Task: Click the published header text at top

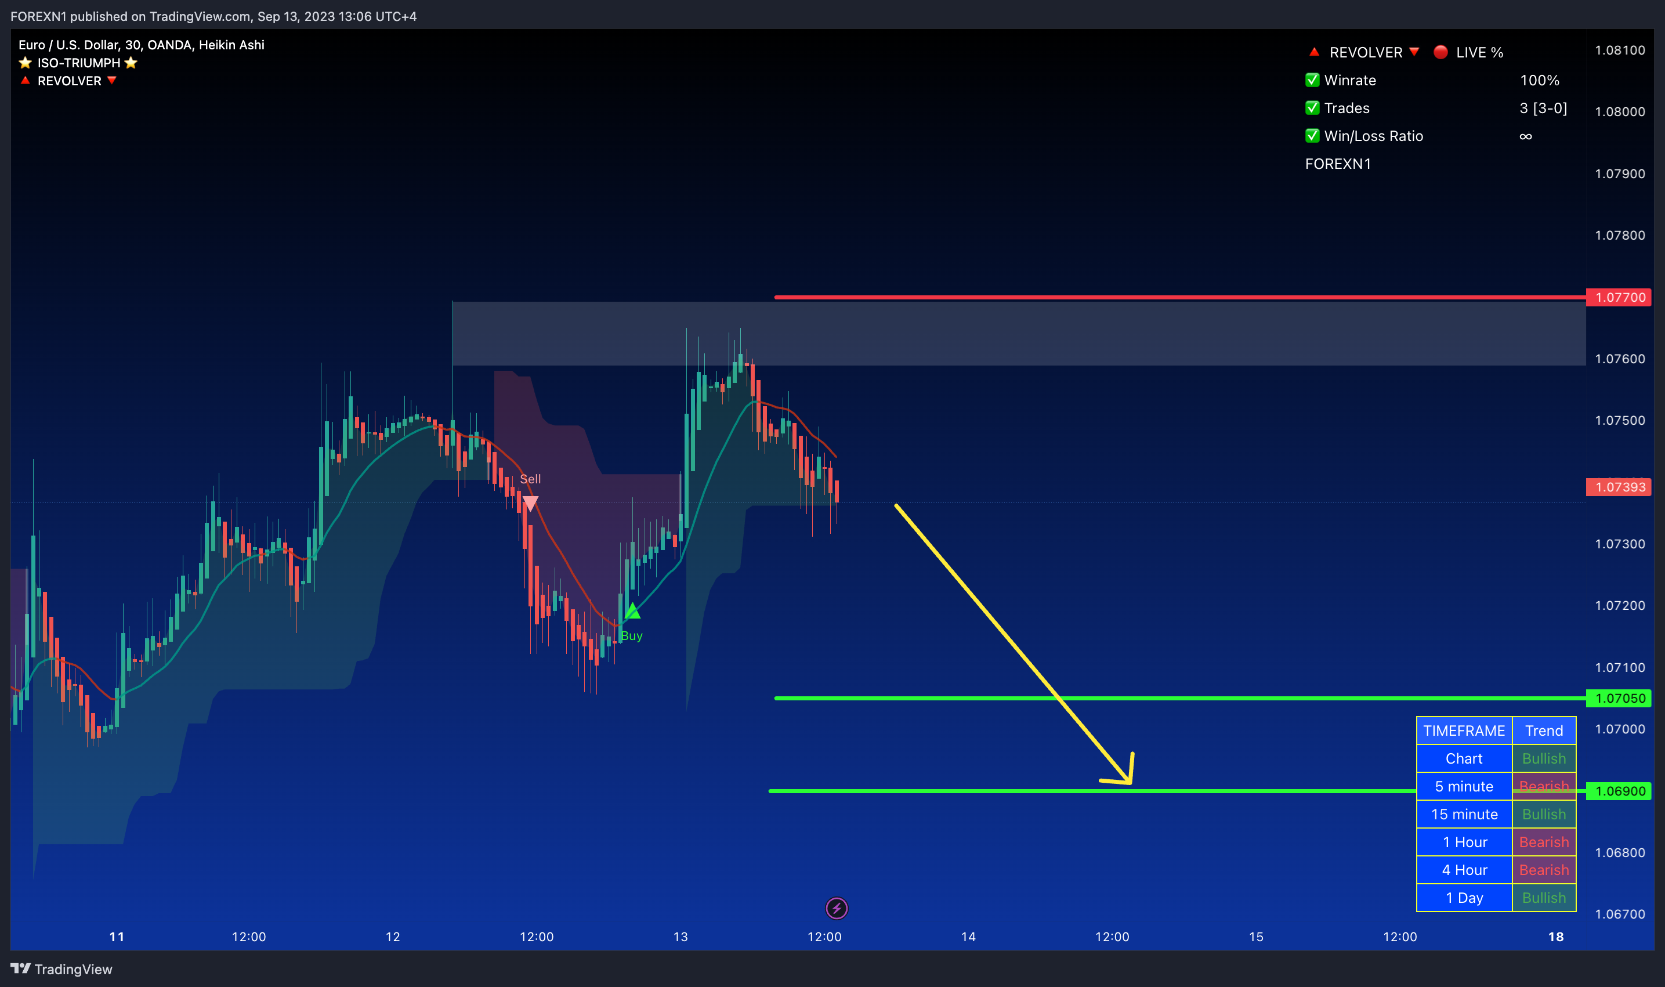Action: pos(213,16)
